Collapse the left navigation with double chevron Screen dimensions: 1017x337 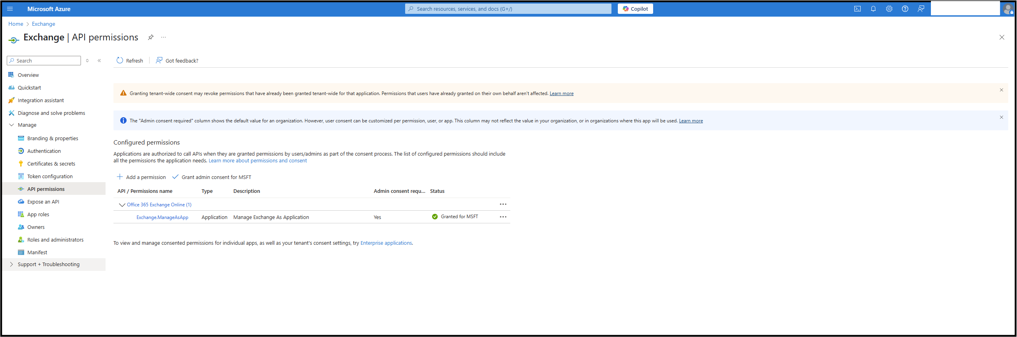[99, 61]
